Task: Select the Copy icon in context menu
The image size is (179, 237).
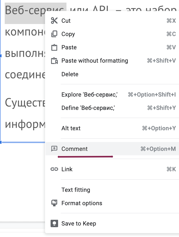Action: (54, 34)
